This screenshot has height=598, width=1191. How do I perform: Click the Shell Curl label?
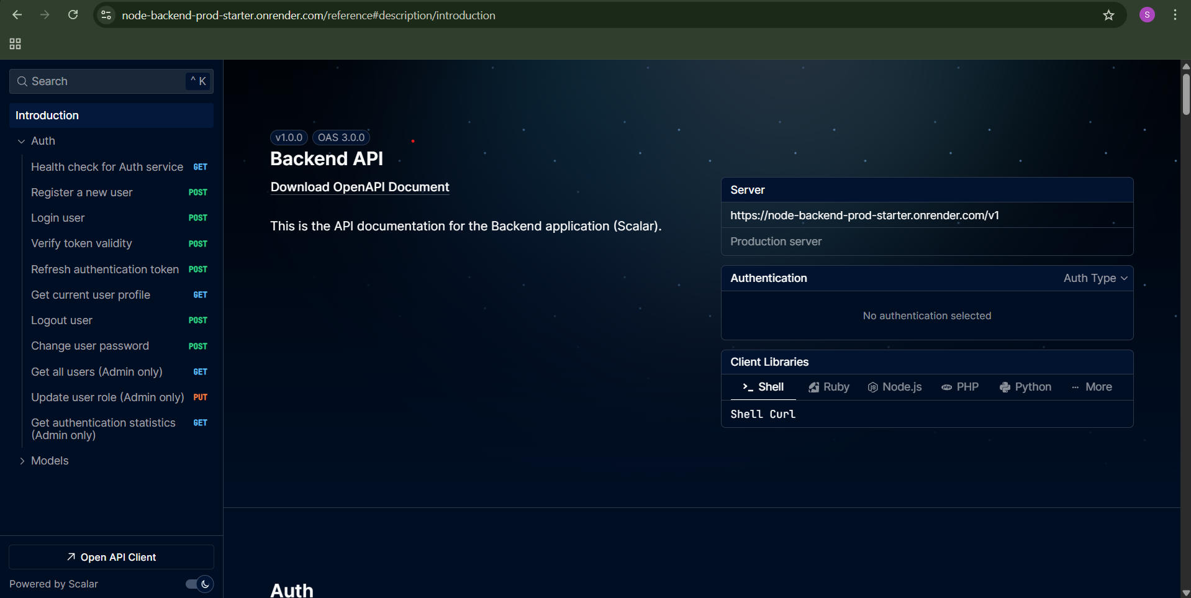[763, 414]
